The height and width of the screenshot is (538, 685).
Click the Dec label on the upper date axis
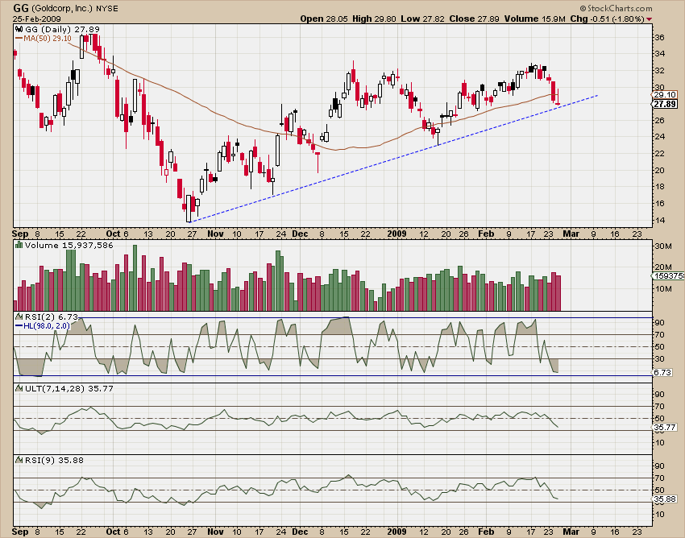300,234
